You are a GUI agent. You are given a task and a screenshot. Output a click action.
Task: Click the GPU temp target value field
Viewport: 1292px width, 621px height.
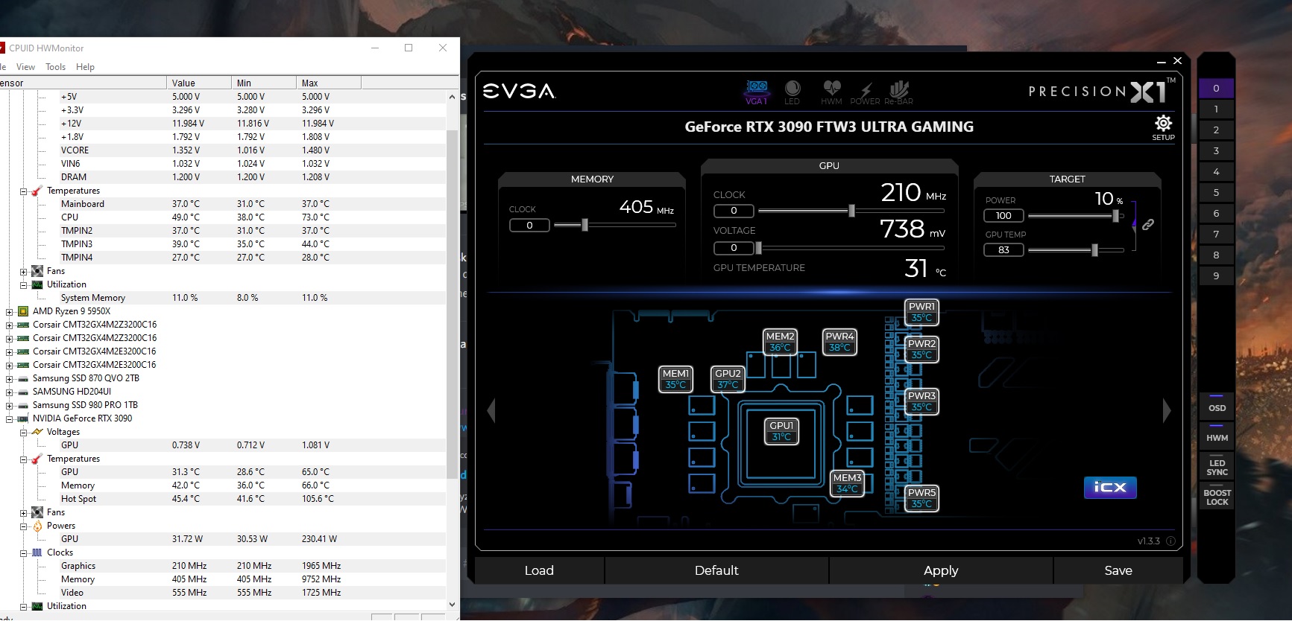point(1003,250)
